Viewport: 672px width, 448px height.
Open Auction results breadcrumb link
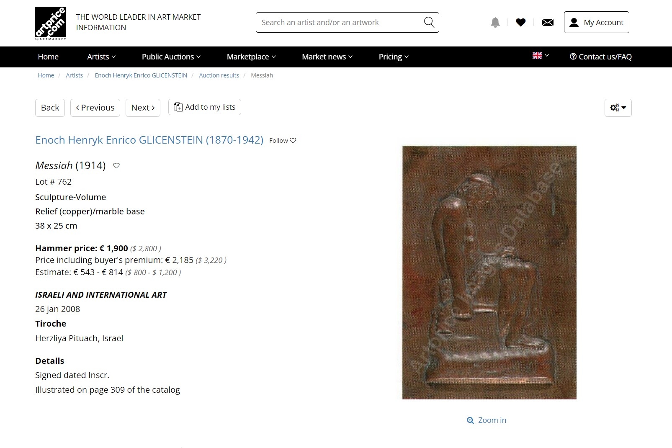tap(219, 75)
